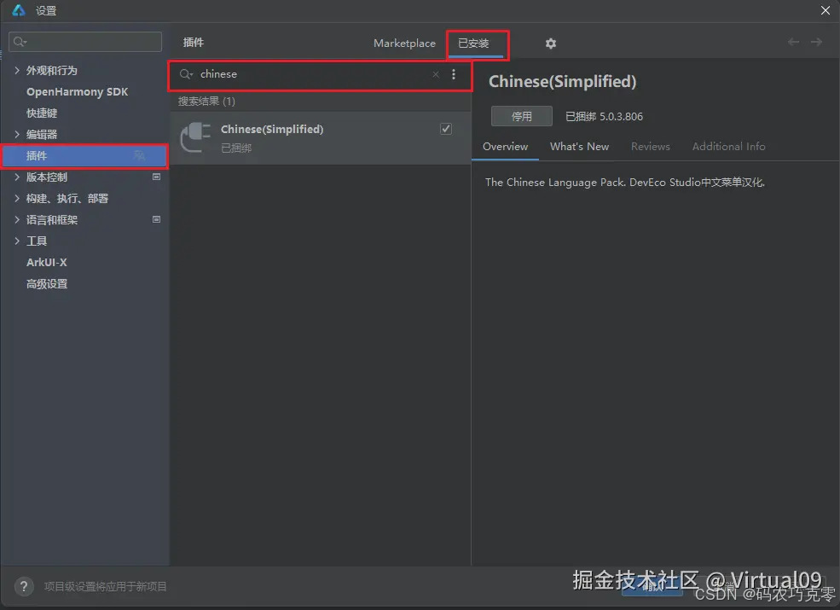
Task: Navigate back with the left arrow
Action: [793, 42]
